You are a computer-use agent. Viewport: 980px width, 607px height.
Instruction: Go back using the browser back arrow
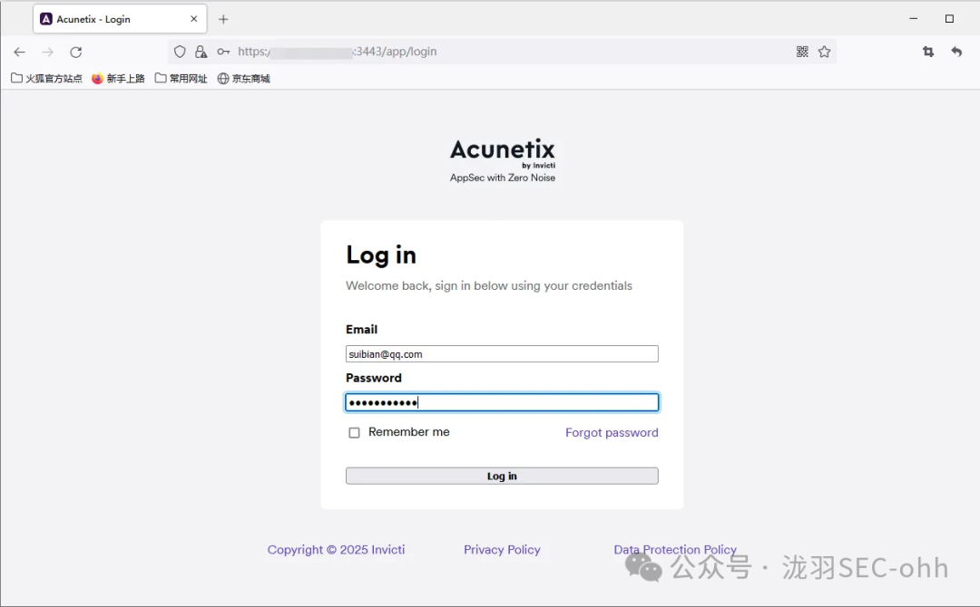pos(19,52)
